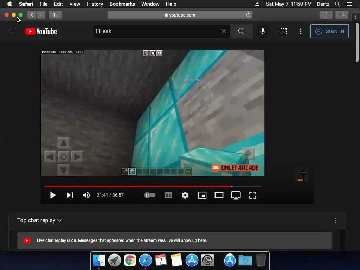This screenshot has height=270, width=360.
Task: Open the View menu
Action: pos(75,4)
